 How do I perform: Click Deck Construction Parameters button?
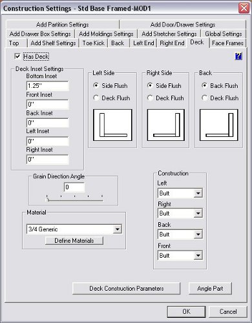[x=127, y=289]
